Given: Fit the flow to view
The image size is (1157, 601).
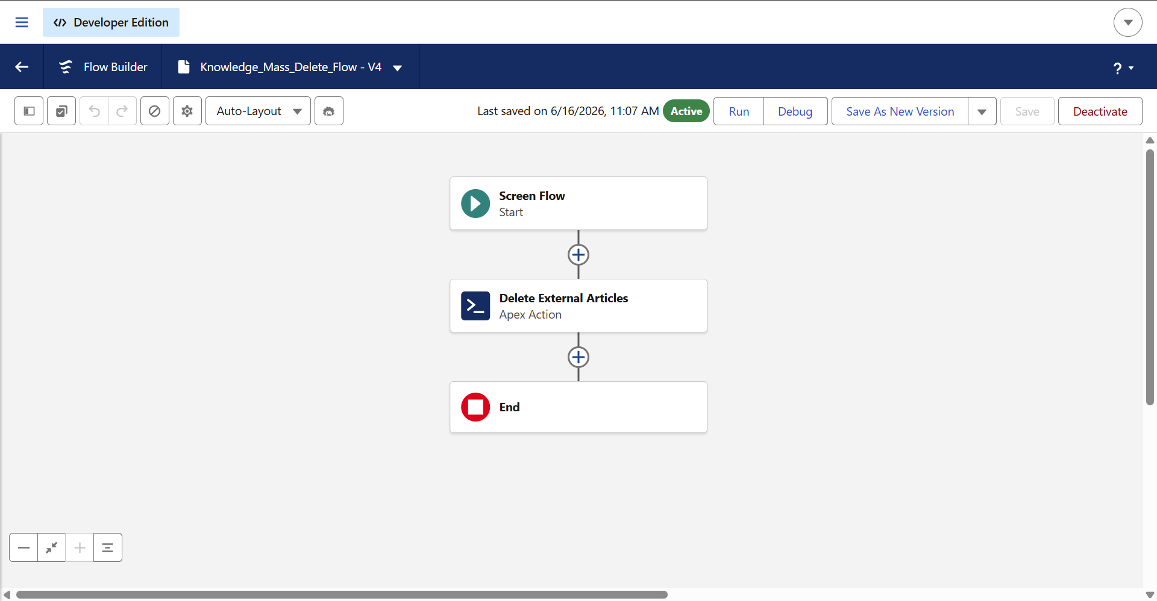Looking at the screenshot, I should (x=52, y=547).
